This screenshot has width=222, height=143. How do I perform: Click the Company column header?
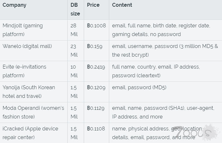tap(14, 5)
